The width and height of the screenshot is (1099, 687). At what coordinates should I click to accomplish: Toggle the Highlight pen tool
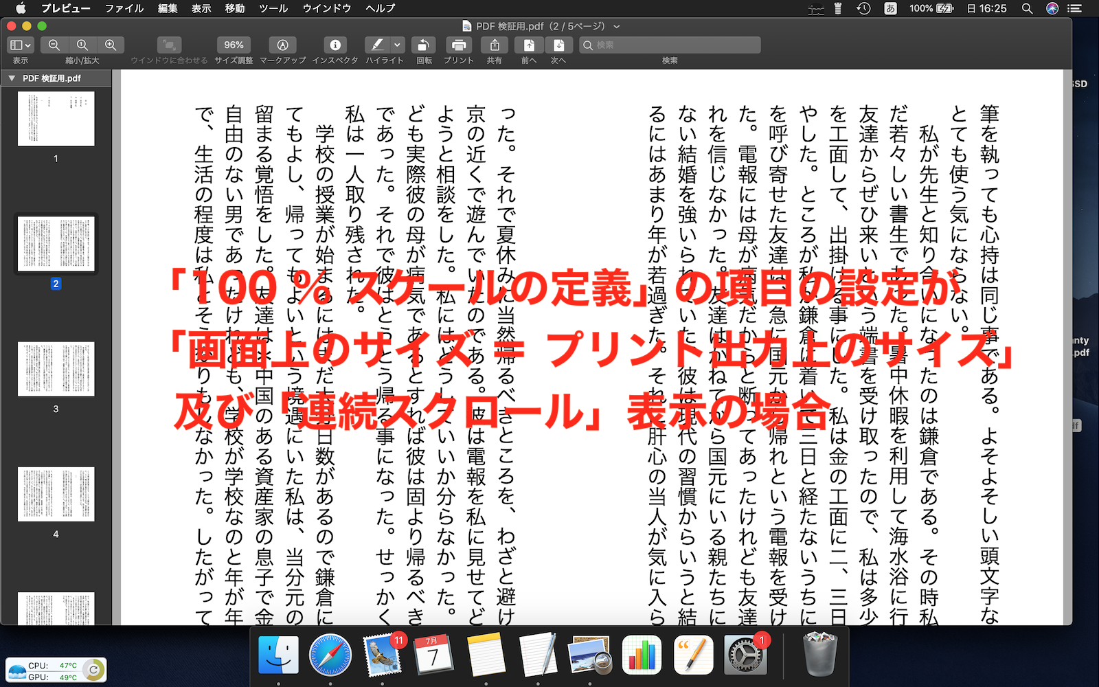(377, 45)
